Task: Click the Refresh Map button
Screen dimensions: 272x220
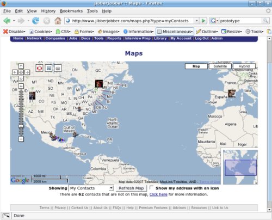Action: [131, 188]
